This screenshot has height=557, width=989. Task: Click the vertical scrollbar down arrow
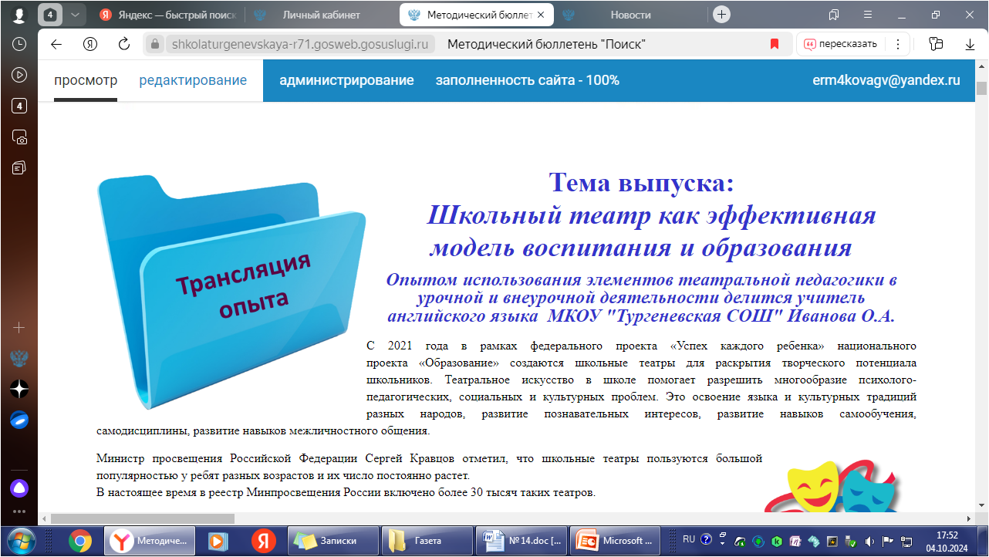(981, 506)
